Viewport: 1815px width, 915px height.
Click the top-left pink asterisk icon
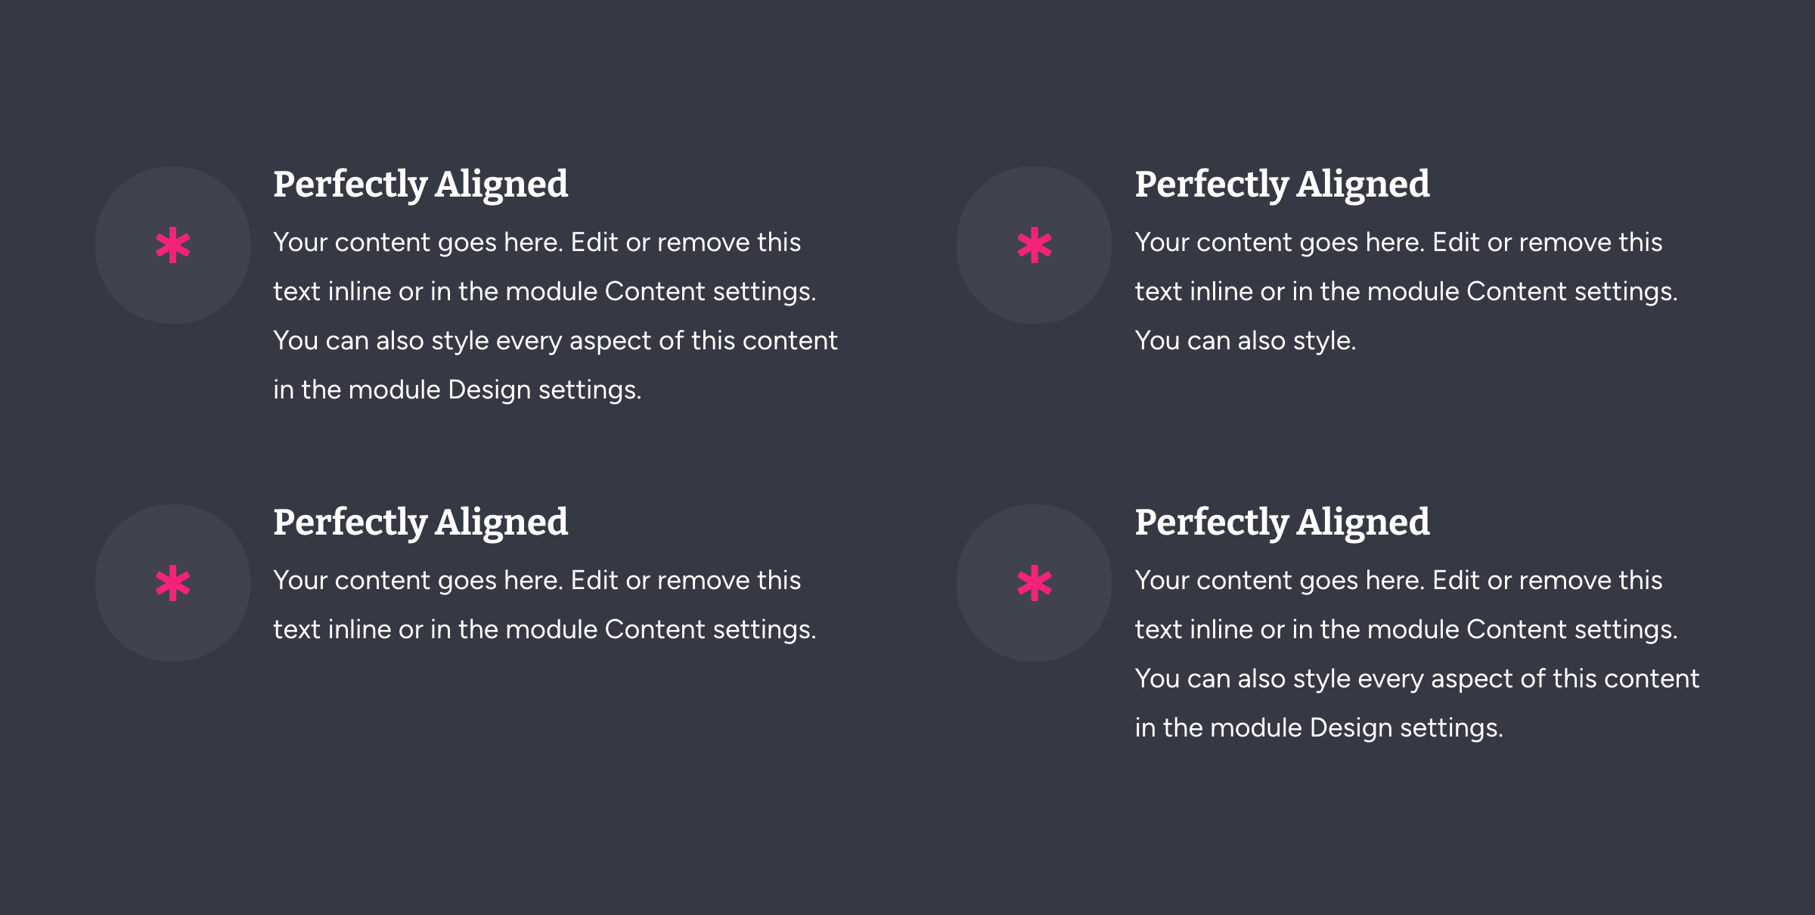click(172, 245)
